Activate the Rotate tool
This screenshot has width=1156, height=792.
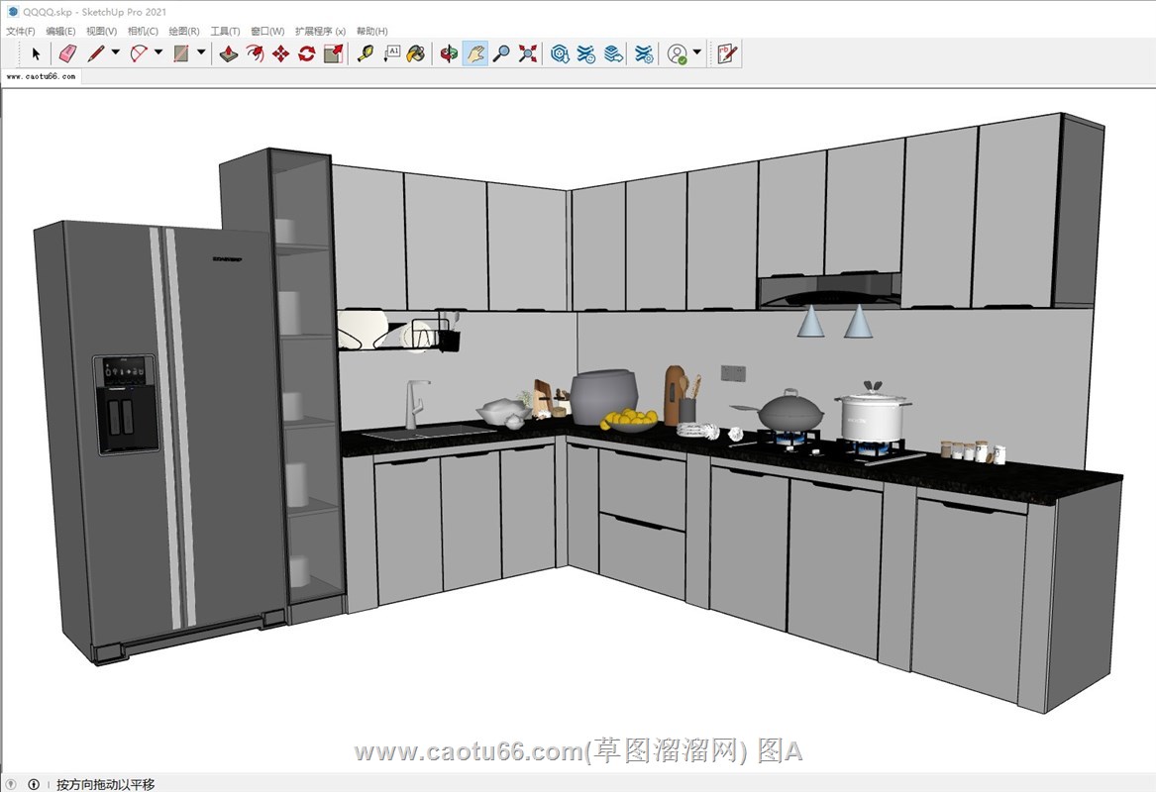[x=306, y=53]
